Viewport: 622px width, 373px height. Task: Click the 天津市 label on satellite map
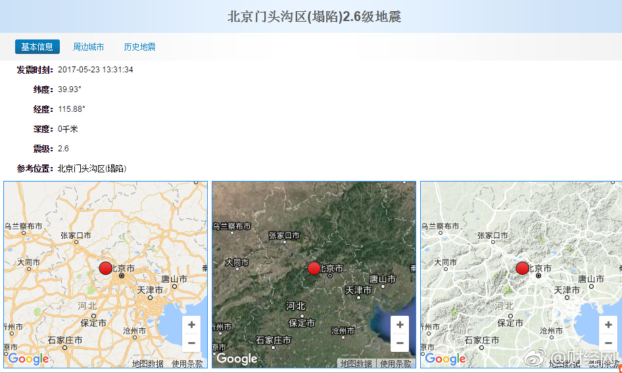pos(358,290)
